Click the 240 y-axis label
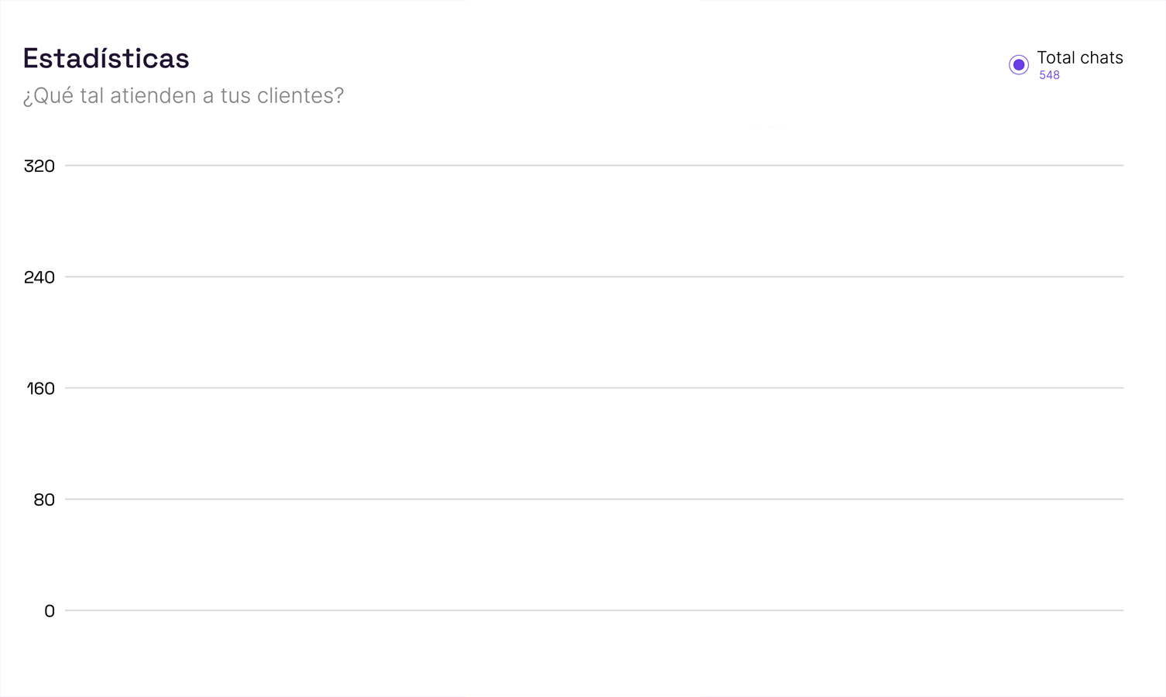Viewport: 1166px width, 697px height. click(39, 277)
